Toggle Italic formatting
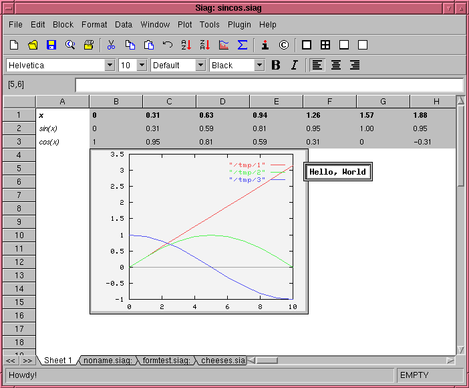The image size is (469, 388). (295, 65)
